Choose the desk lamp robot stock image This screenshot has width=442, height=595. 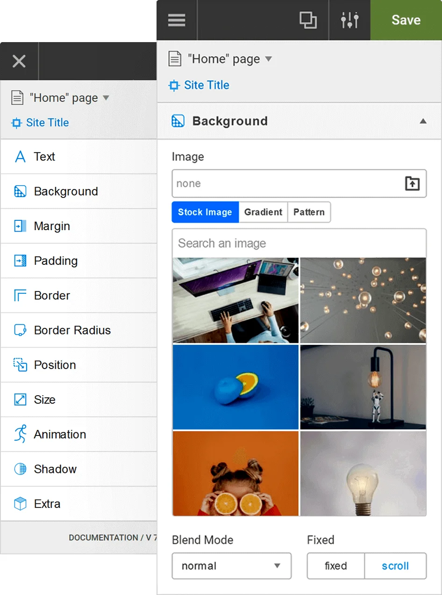pos(363,387)
